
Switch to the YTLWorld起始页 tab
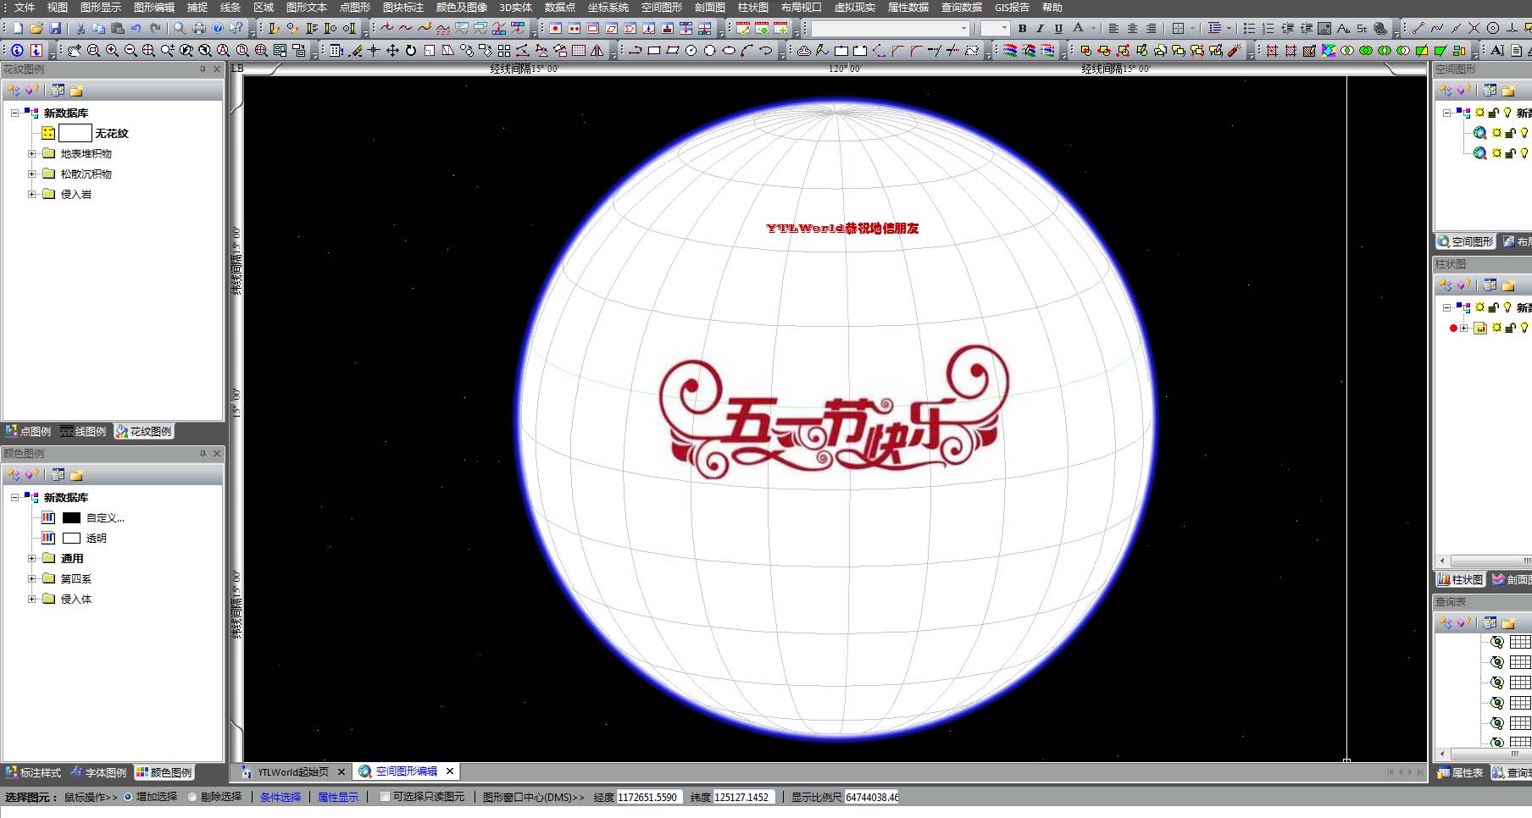[x=293, y=772]
